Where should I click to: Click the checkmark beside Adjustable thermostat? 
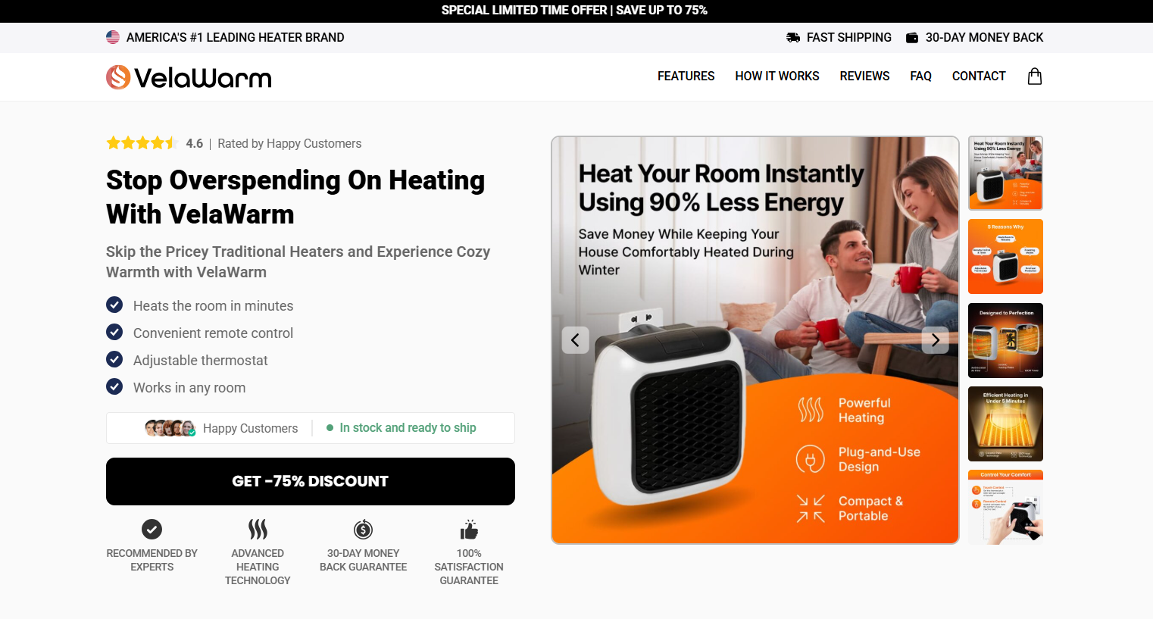click(x=114, y=359)
